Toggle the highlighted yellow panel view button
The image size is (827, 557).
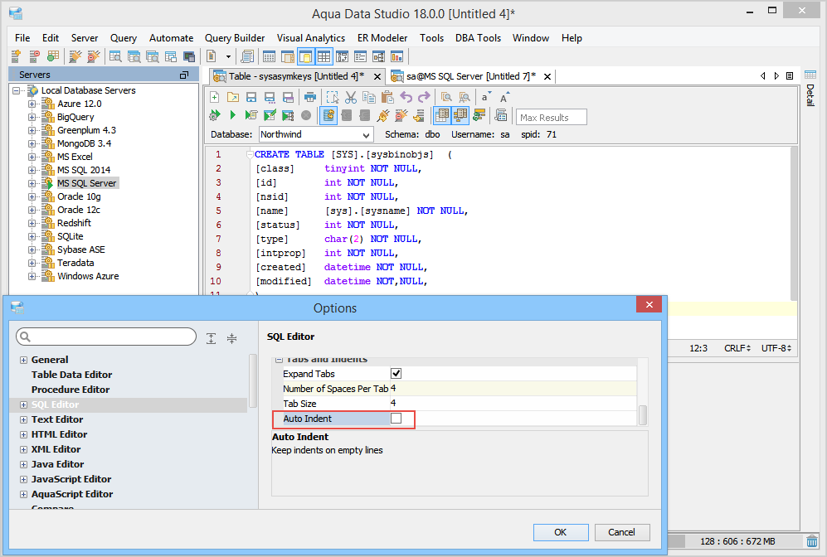click(x=306, y=56)
